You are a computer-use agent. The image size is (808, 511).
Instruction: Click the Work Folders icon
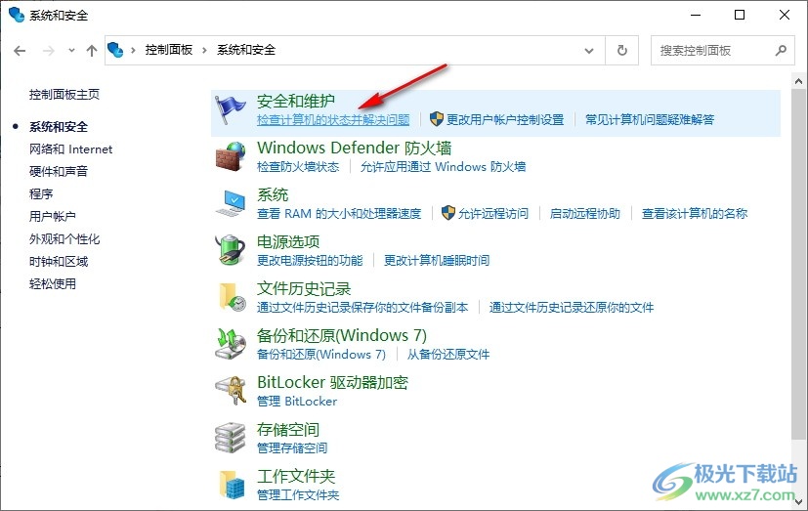tap(232, 485)
